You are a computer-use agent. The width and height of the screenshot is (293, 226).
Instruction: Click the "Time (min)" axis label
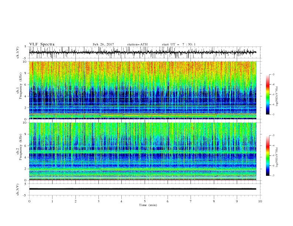click(148, 205)
